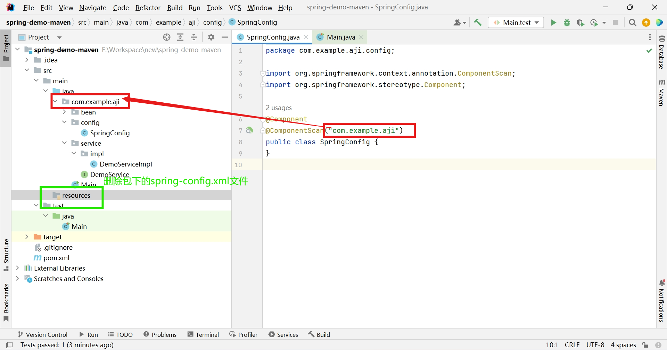The image size is (667, 350).
Task: Open the user account icon menu
Action: pos(460,23)
